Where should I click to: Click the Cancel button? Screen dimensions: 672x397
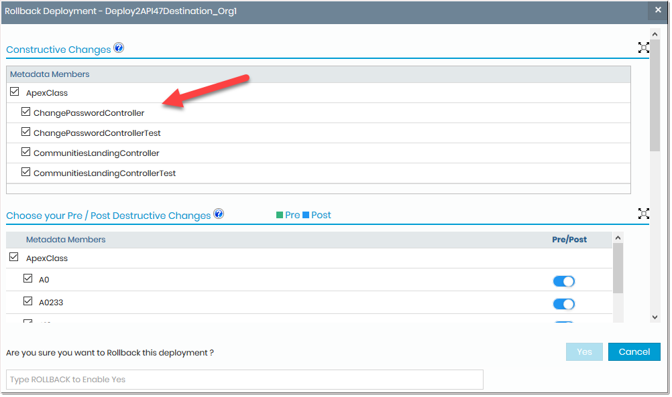tap(634, 352)
